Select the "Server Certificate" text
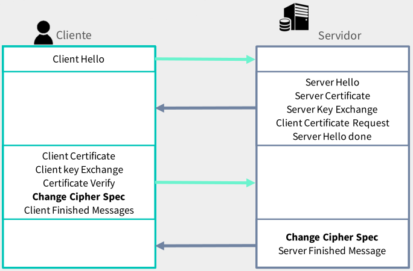413x271 pixels. (x=332, y=96)
